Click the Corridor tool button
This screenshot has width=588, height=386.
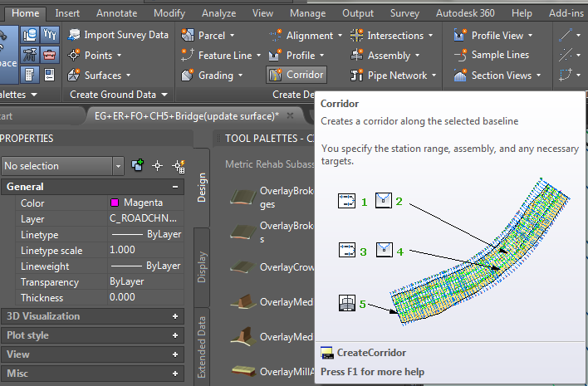(296, 76)
